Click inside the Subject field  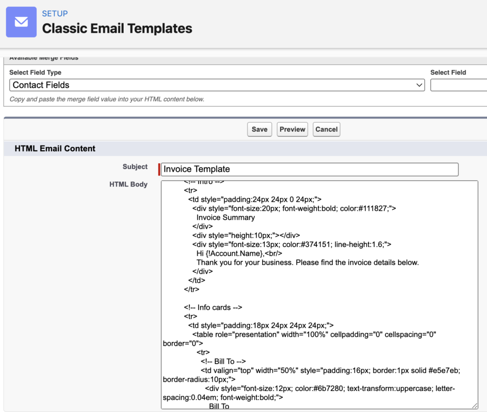tap(309, 169)
